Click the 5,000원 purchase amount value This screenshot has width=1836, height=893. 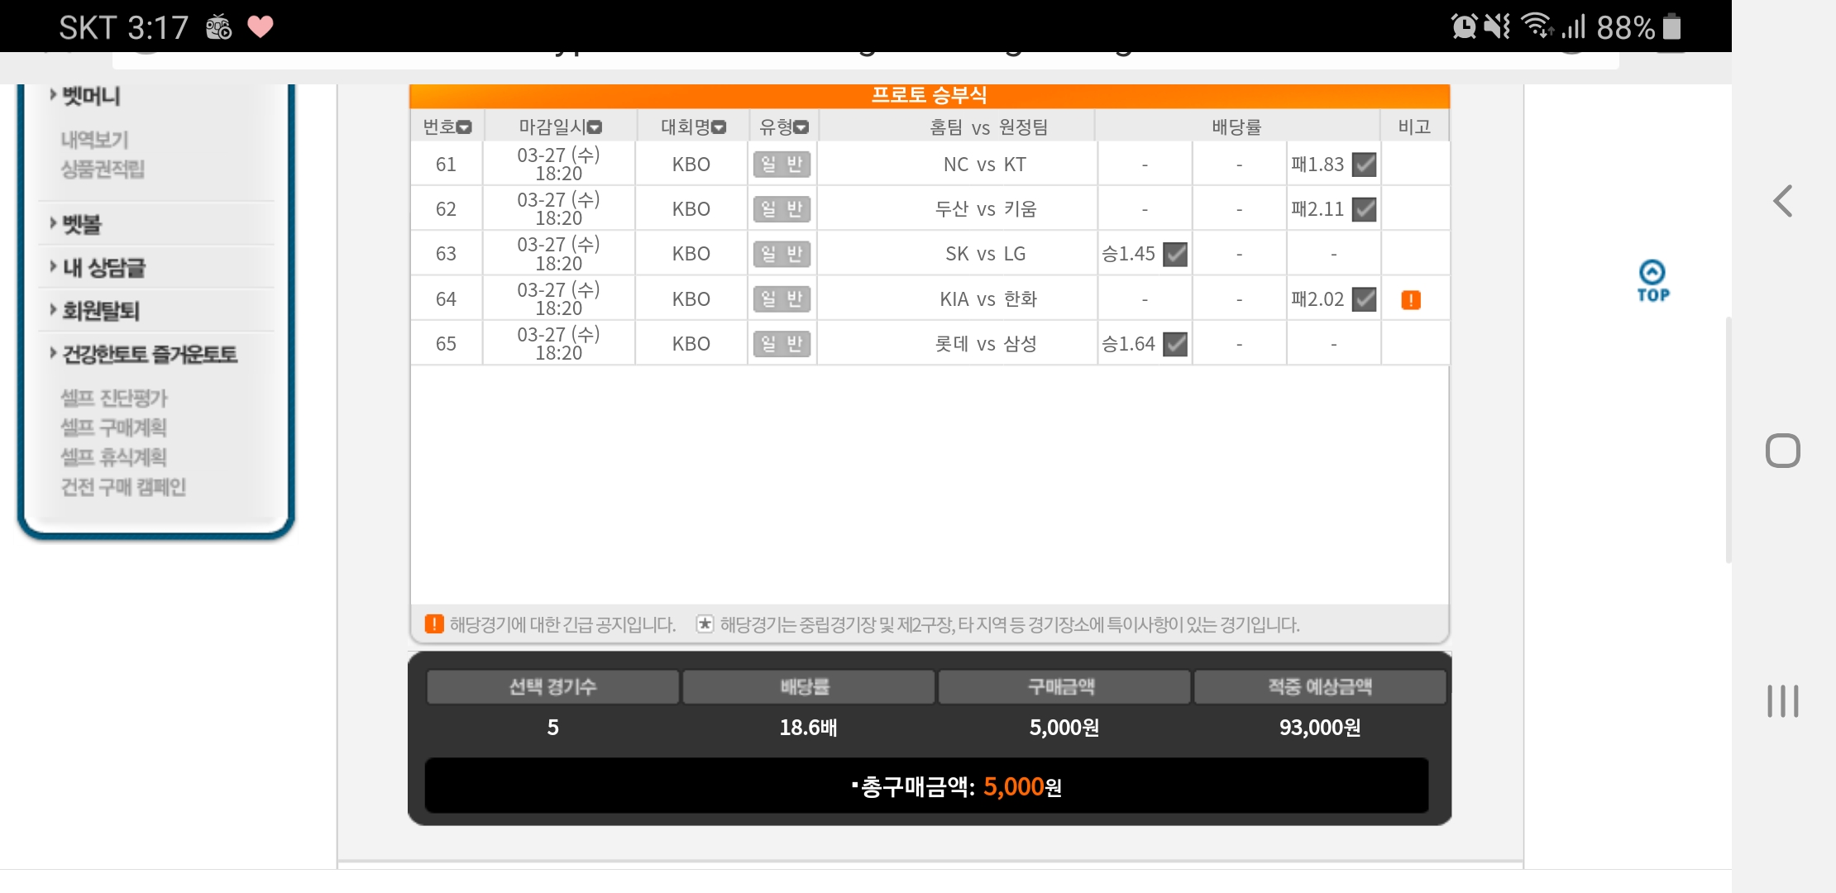click(x=1064, y=728)
